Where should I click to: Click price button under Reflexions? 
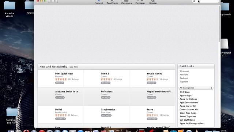[106, 98]
